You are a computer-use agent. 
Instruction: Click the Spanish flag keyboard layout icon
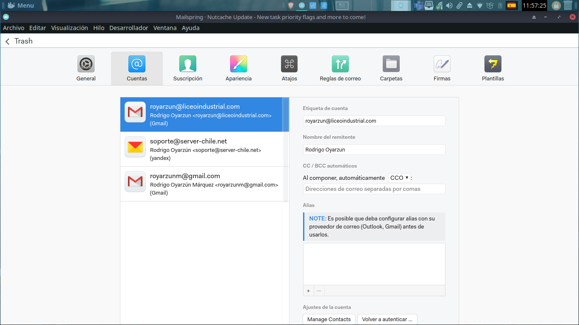512,6
